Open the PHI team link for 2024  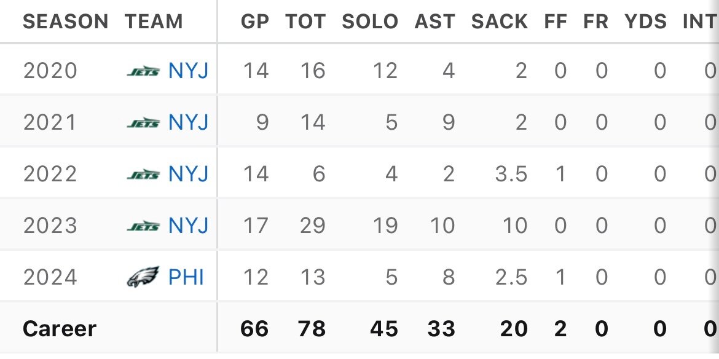coord(186,277)
